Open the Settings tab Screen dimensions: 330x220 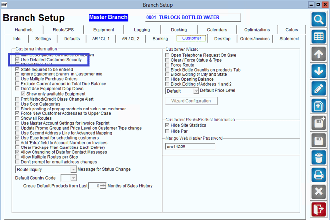pyautogui.click(x=43, y=39)
